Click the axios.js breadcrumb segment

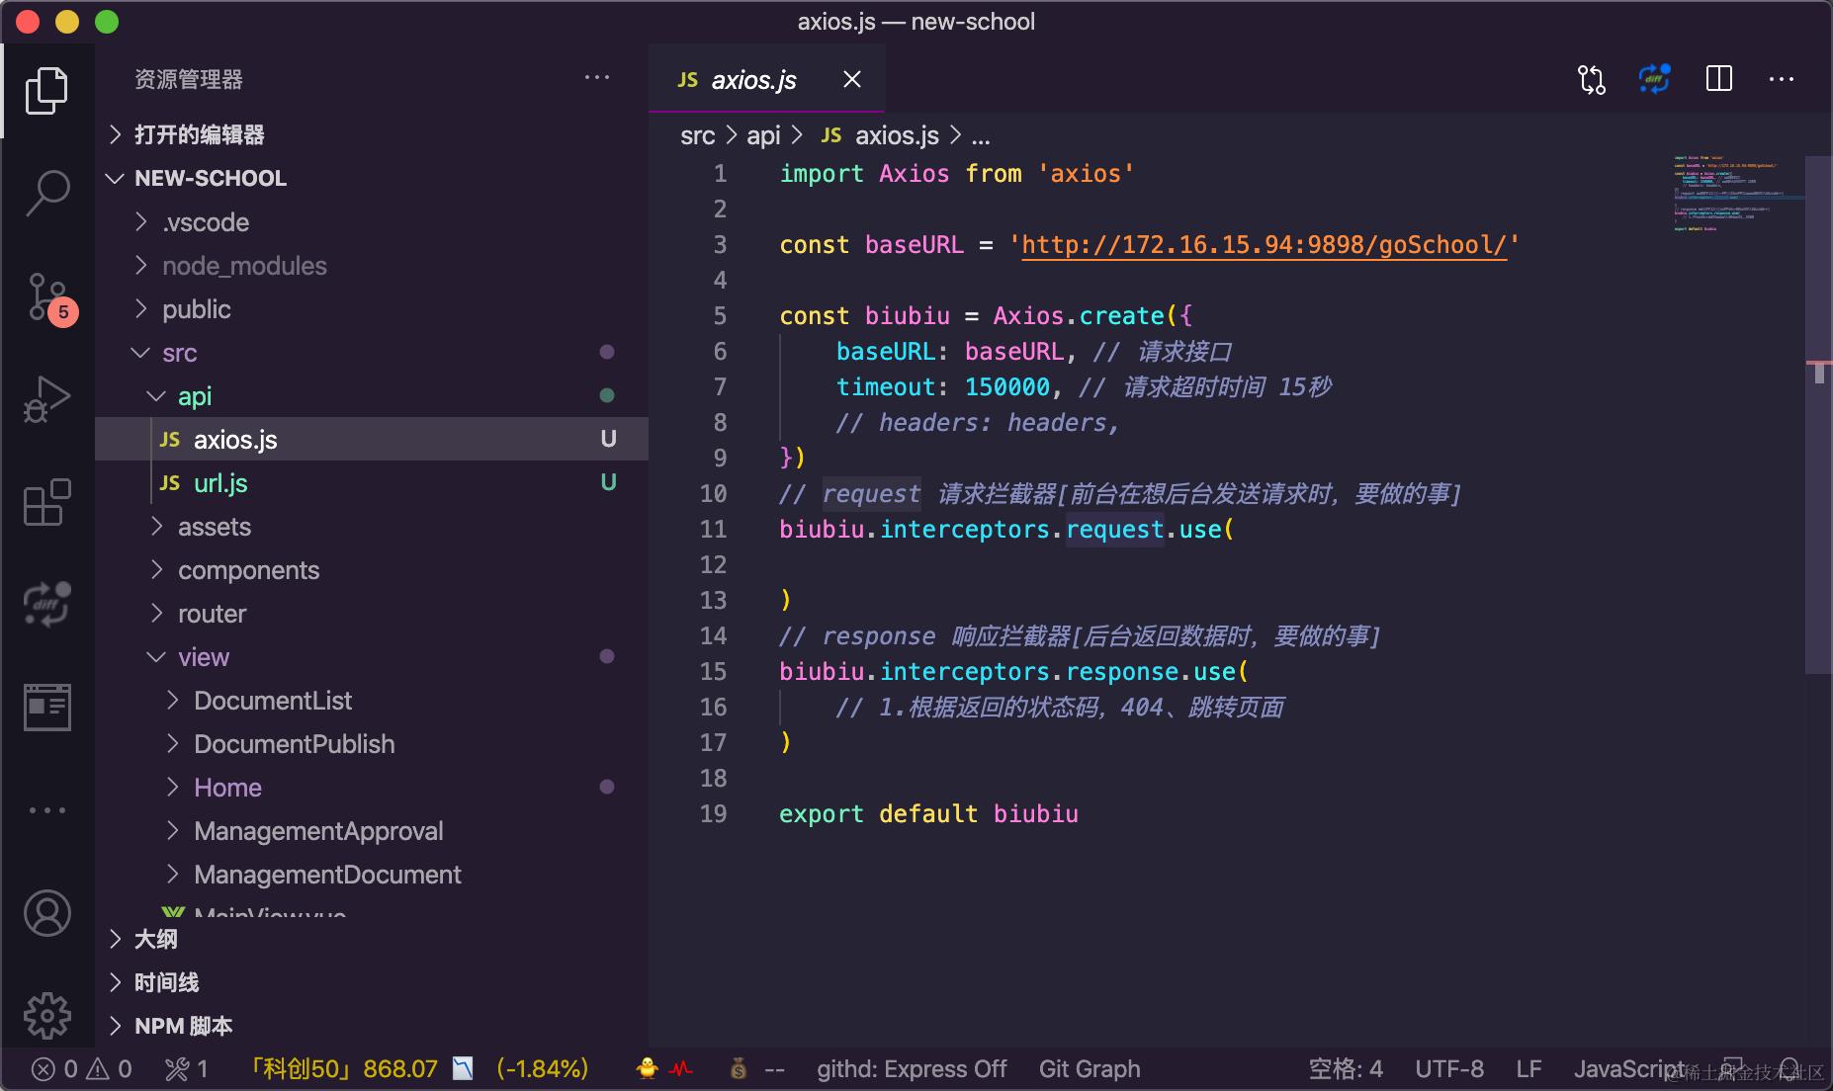click(x=880, y=135)
